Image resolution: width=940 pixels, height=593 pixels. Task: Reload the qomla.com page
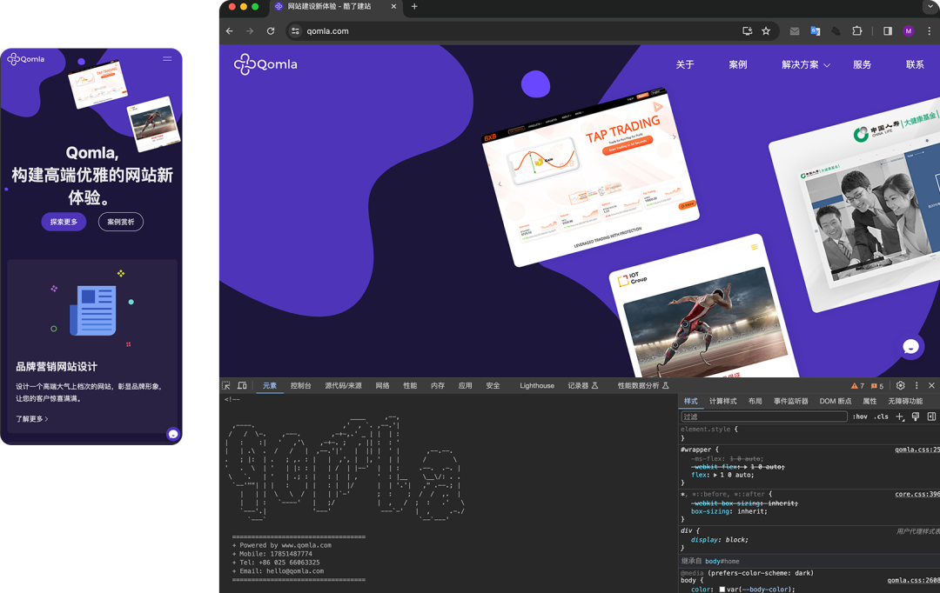(x=271, y=31)
